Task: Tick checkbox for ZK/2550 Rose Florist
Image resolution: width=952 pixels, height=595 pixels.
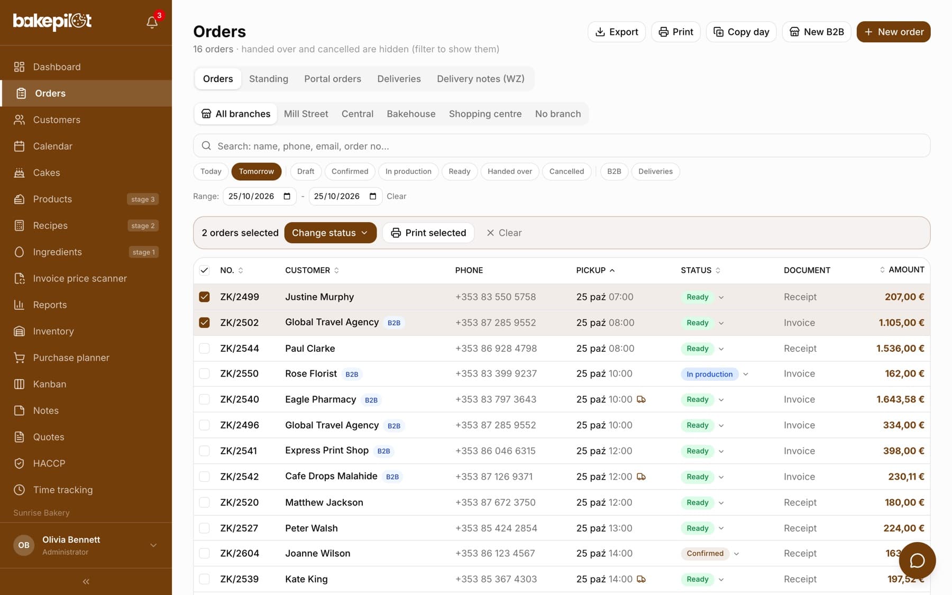Action: tap(204, 373)
